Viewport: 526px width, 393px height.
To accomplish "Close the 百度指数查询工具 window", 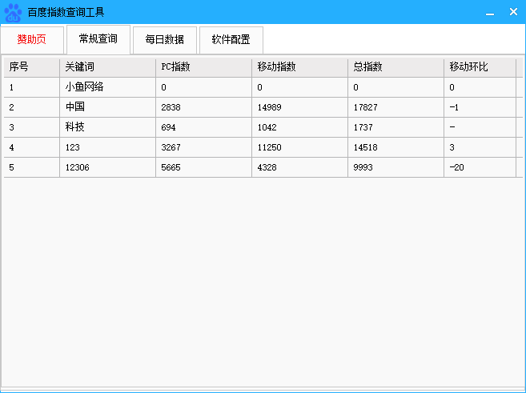I will point(513,12).
